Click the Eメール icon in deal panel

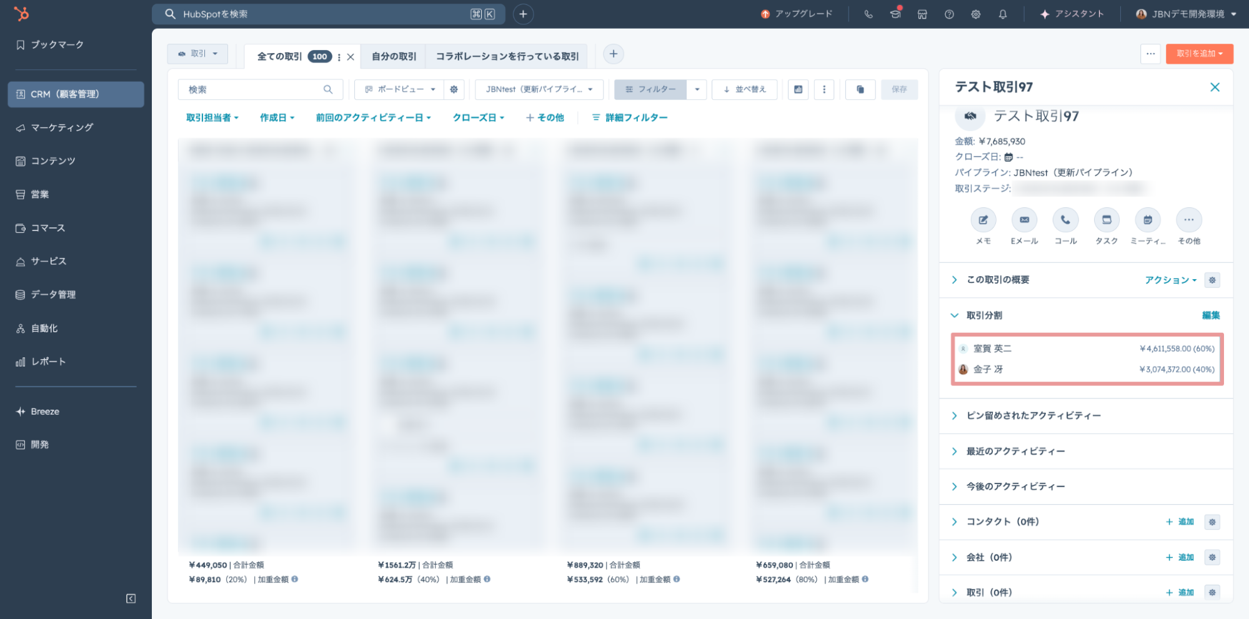point(1024,220)
